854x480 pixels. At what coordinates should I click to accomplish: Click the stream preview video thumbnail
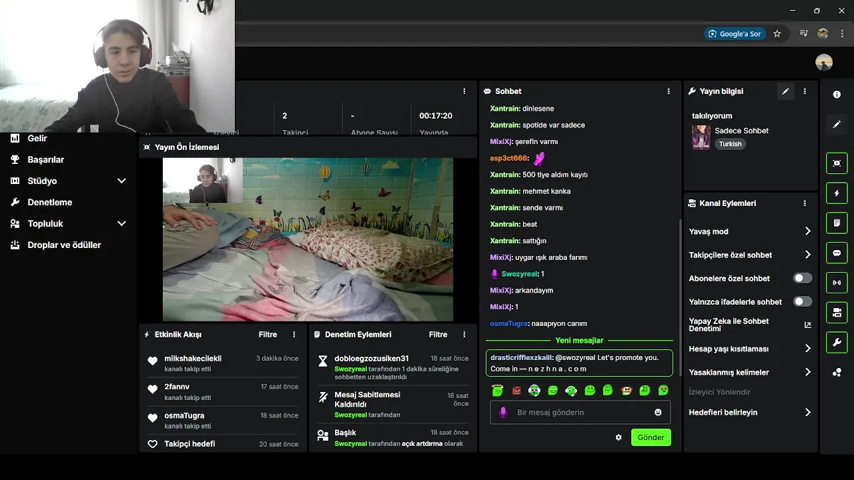point(308,239)
